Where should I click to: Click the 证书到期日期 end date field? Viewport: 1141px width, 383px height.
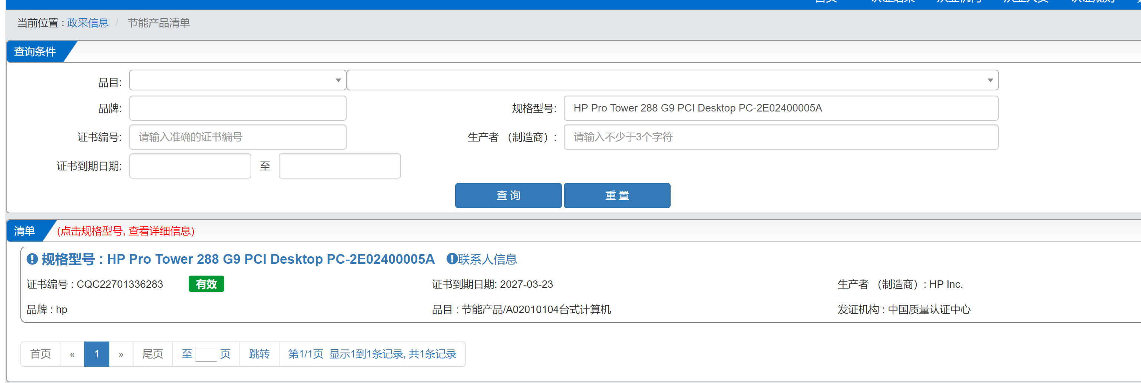340,166
